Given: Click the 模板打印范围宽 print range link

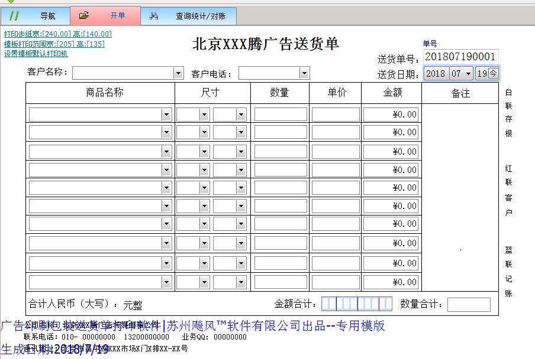Looking at the screenshot, I should click(54, 44).
